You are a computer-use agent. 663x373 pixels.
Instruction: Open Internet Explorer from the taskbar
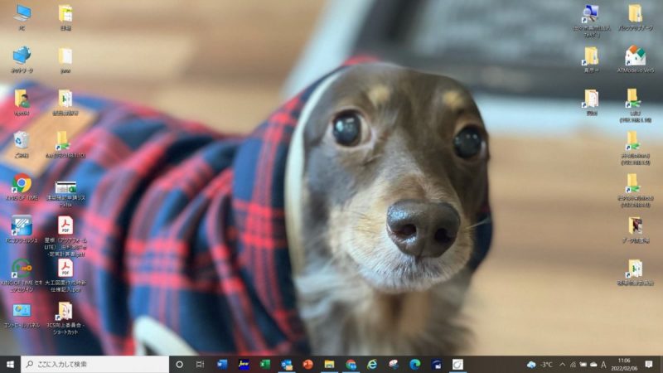tap(372, 364)
